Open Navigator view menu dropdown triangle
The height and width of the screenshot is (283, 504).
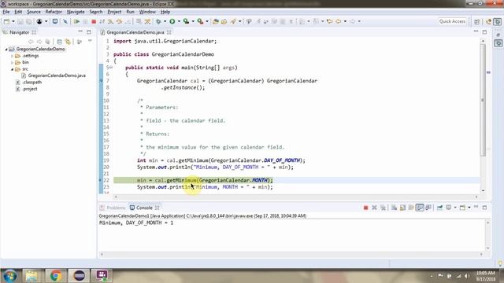pyautogui.click(x=90, y=41)
